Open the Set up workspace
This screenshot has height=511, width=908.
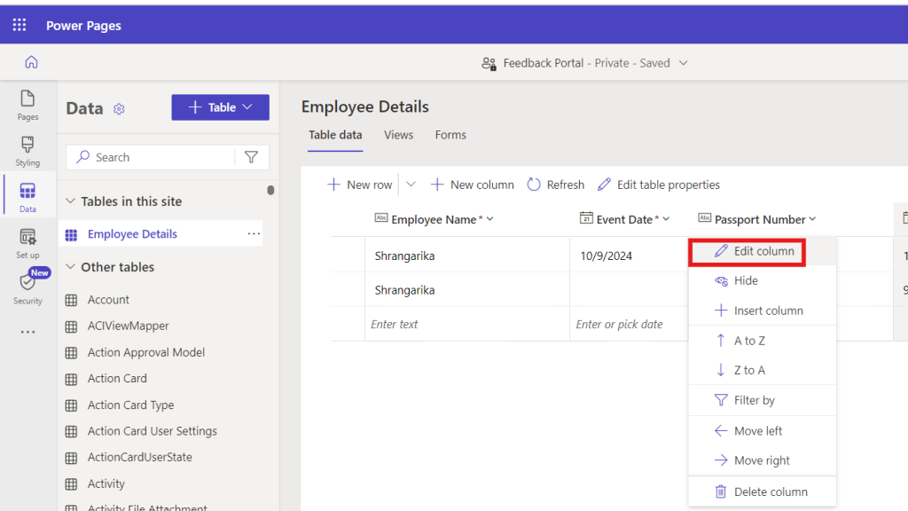27,243
